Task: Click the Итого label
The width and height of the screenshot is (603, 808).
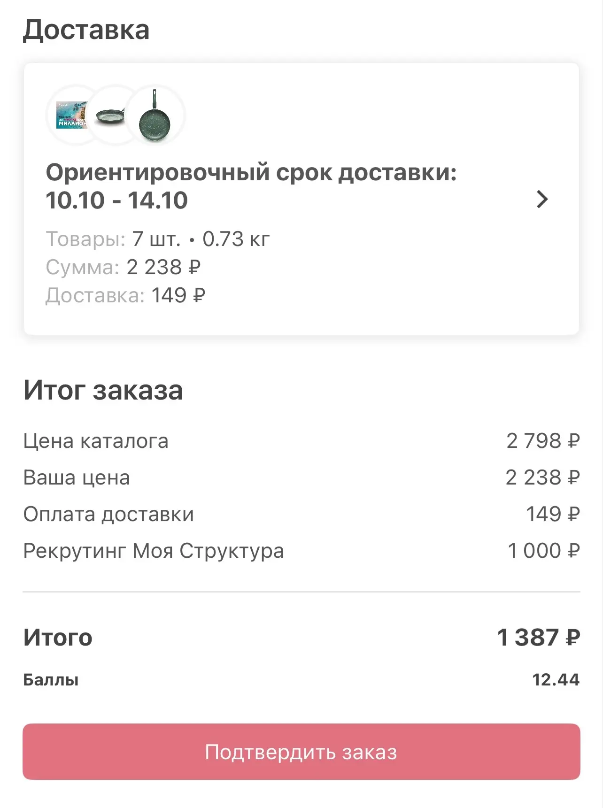Action: (x=58, y=638)
